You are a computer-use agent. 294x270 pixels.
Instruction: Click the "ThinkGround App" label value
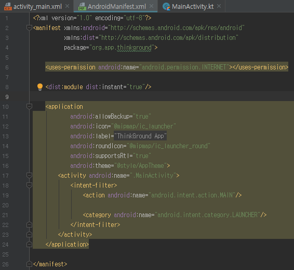coord(140,136)
